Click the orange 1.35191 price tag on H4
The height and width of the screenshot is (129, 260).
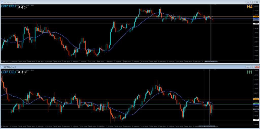tap(256, 17)
